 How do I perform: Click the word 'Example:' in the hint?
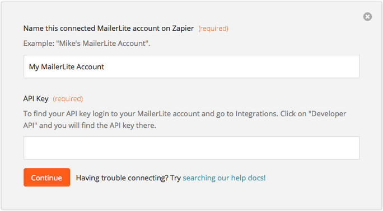pos(39,44)
